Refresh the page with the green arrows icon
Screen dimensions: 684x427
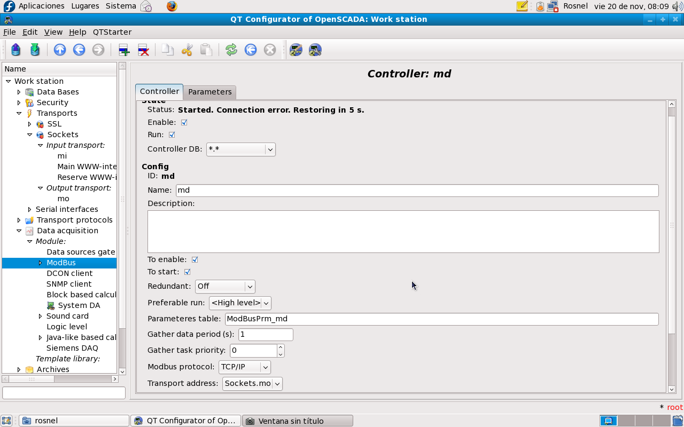tap(231, 50)
